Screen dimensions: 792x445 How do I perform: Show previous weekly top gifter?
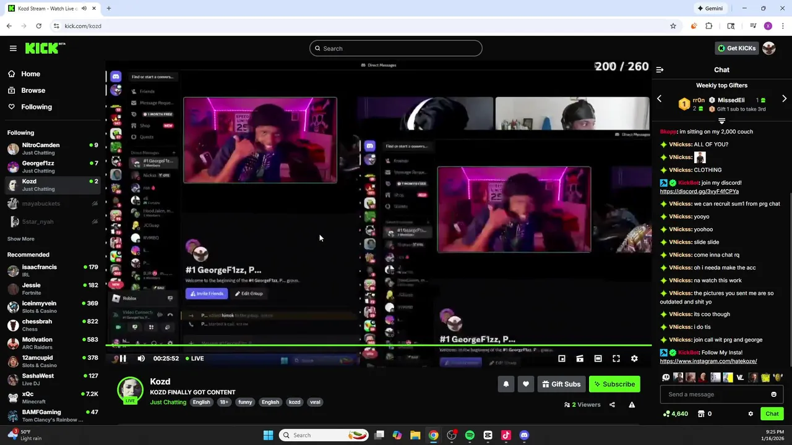coord(660,99)
